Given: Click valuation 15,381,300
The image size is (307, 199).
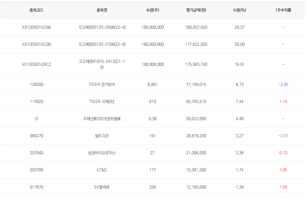Looking at the screenshot, I should pos(196,170).
